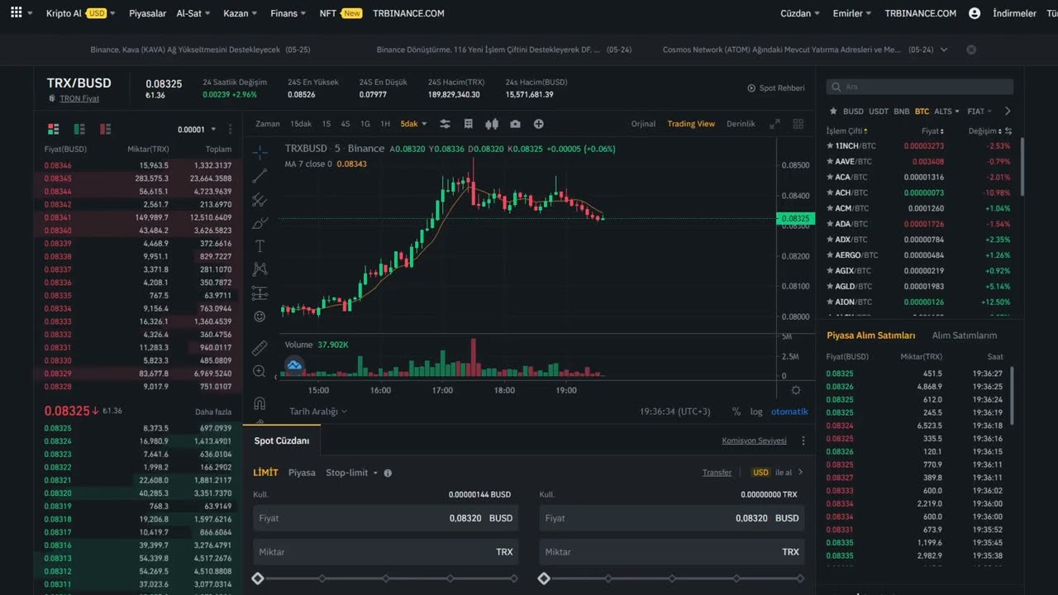Activate the chart zoom-in tool

[x=260, y=372]
